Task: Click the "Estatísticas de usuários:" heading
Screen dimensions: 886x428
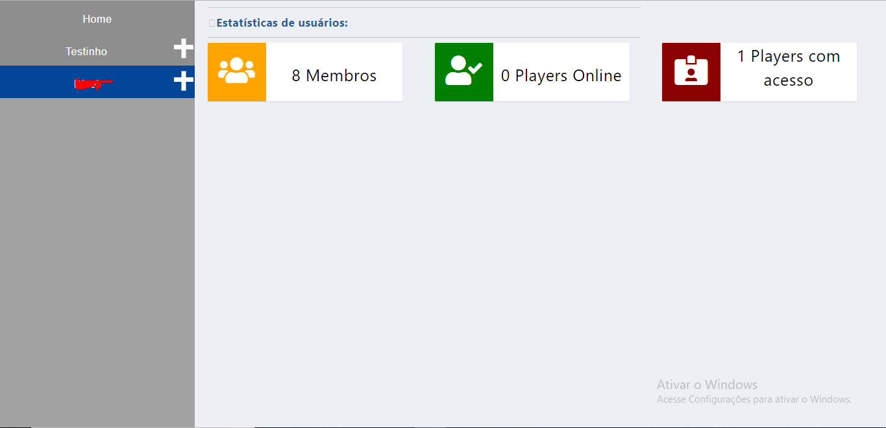Action: (x=282, y=23)
